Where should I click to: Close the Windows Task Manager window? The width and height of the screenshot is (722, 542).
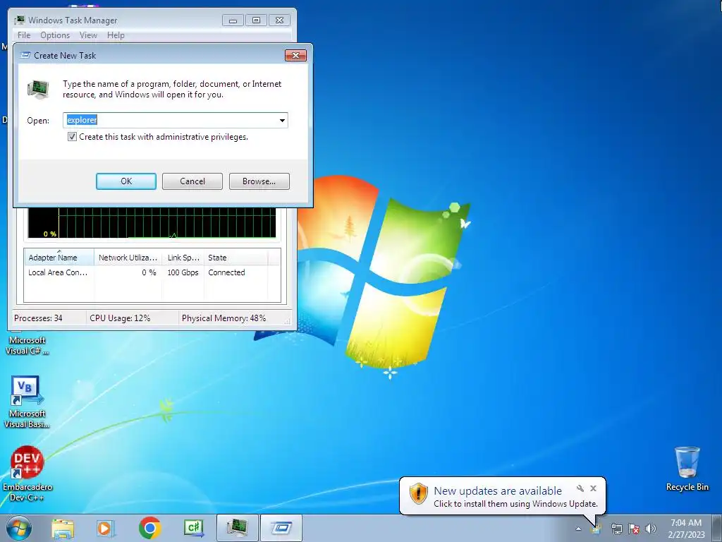279,20
